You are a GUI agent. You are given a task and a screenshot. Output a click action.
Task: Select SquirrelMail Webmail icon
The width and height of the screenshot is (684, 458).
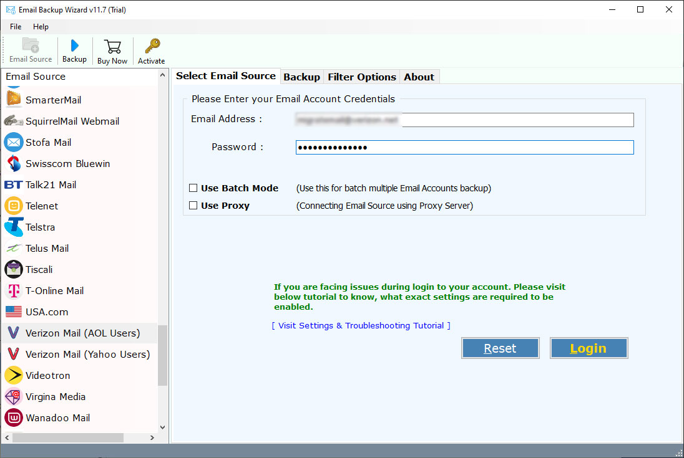[x=14, y=121]
